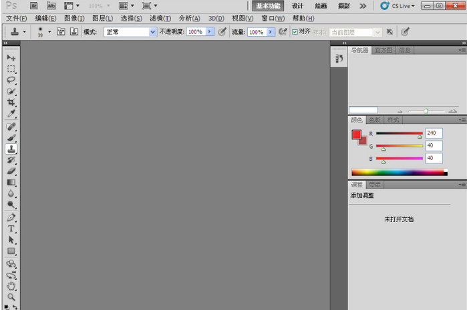Launch Adobe Bridge from the top bar

[x=34, y=5]
